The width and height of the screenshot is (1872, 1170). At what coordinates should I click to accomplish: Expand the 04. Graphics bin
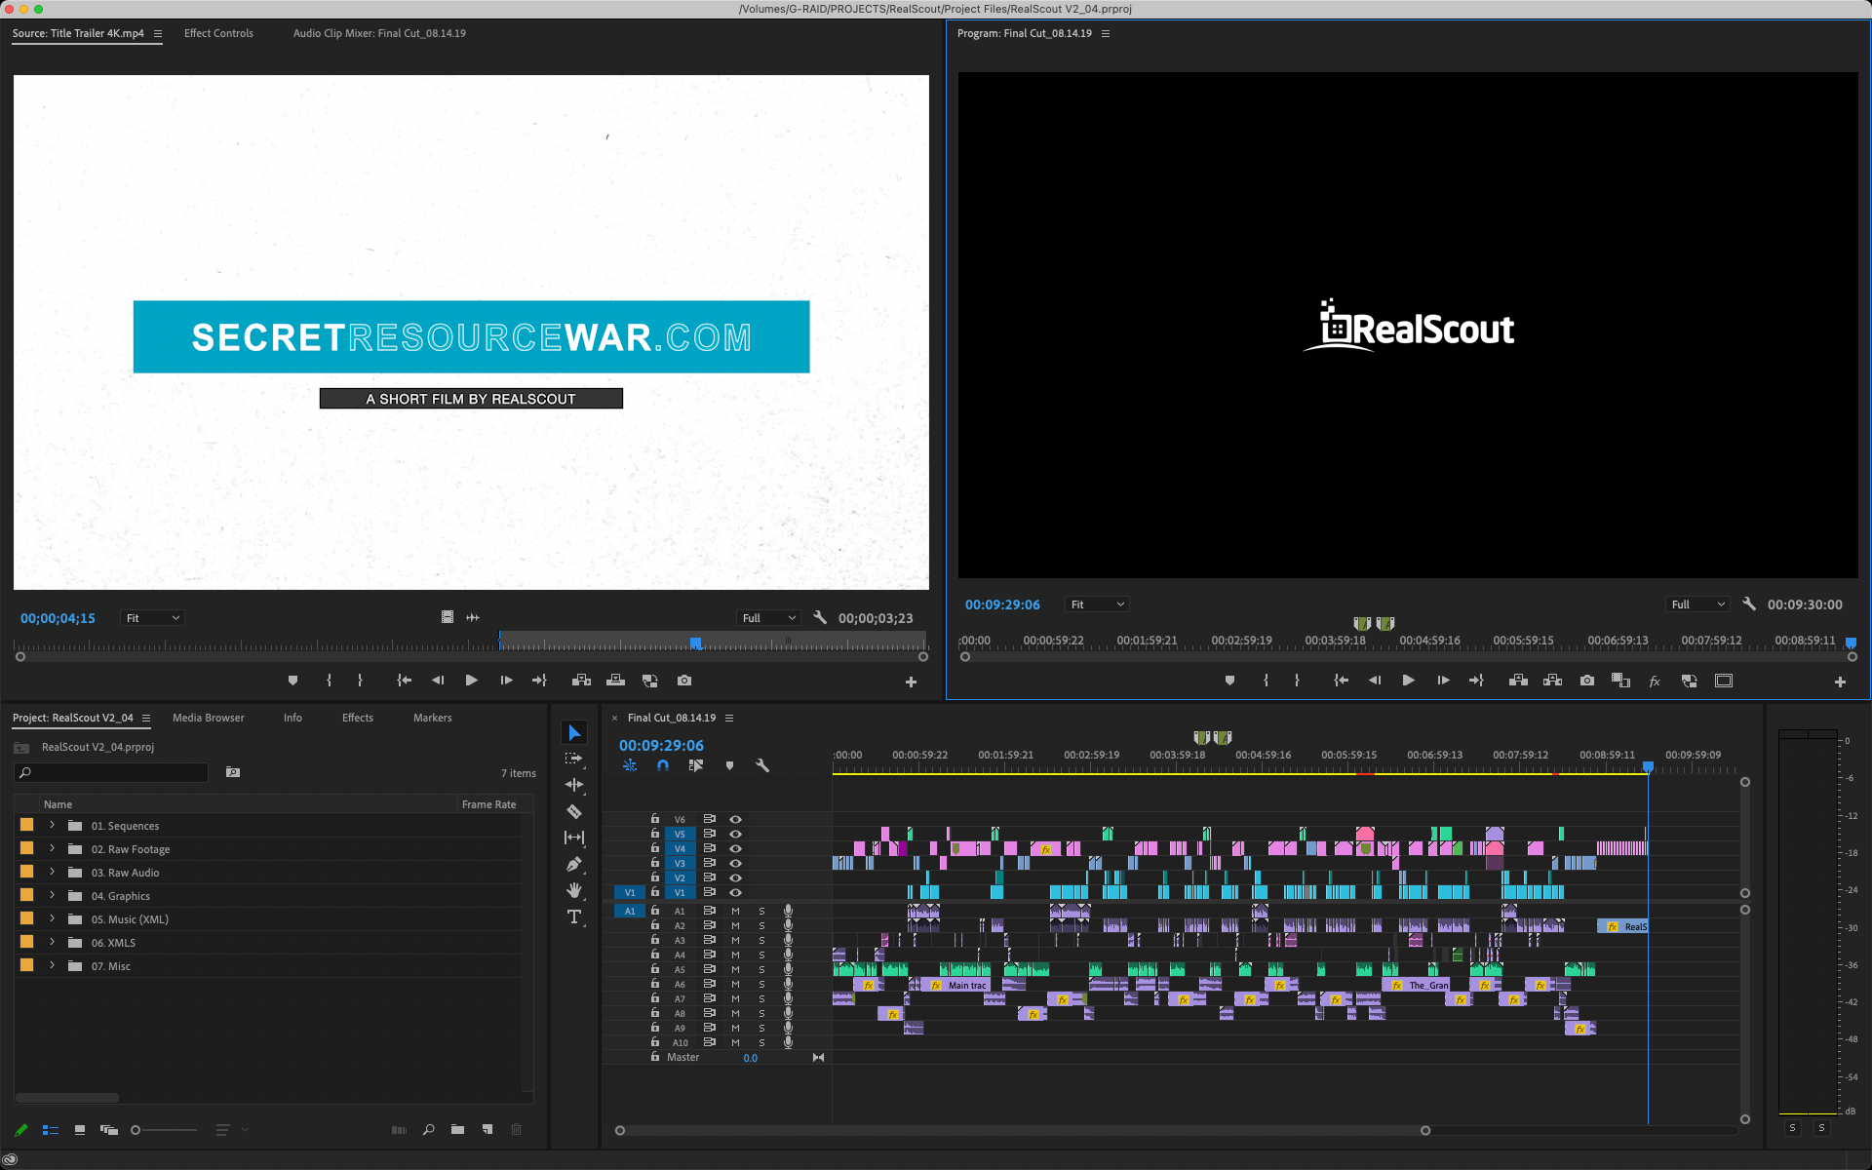pyautogui.click(x=52, y=895)
